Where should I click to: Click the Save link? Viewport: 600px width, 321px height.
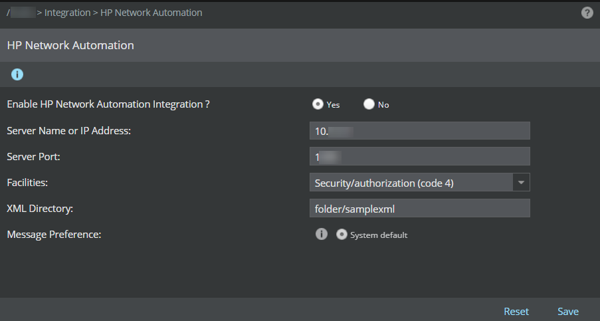[x=568, y=312]
